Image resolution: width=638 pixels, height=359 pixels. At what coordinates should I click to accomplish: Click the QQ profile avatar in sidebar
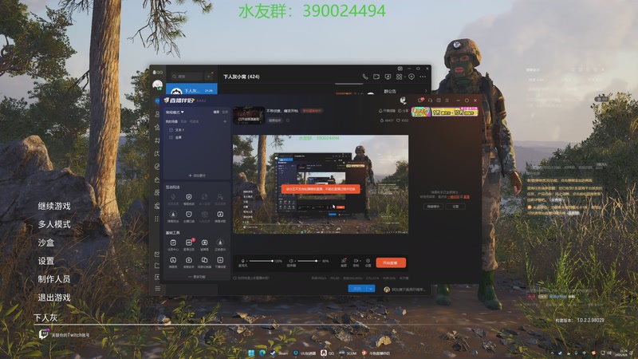[157, 85]
